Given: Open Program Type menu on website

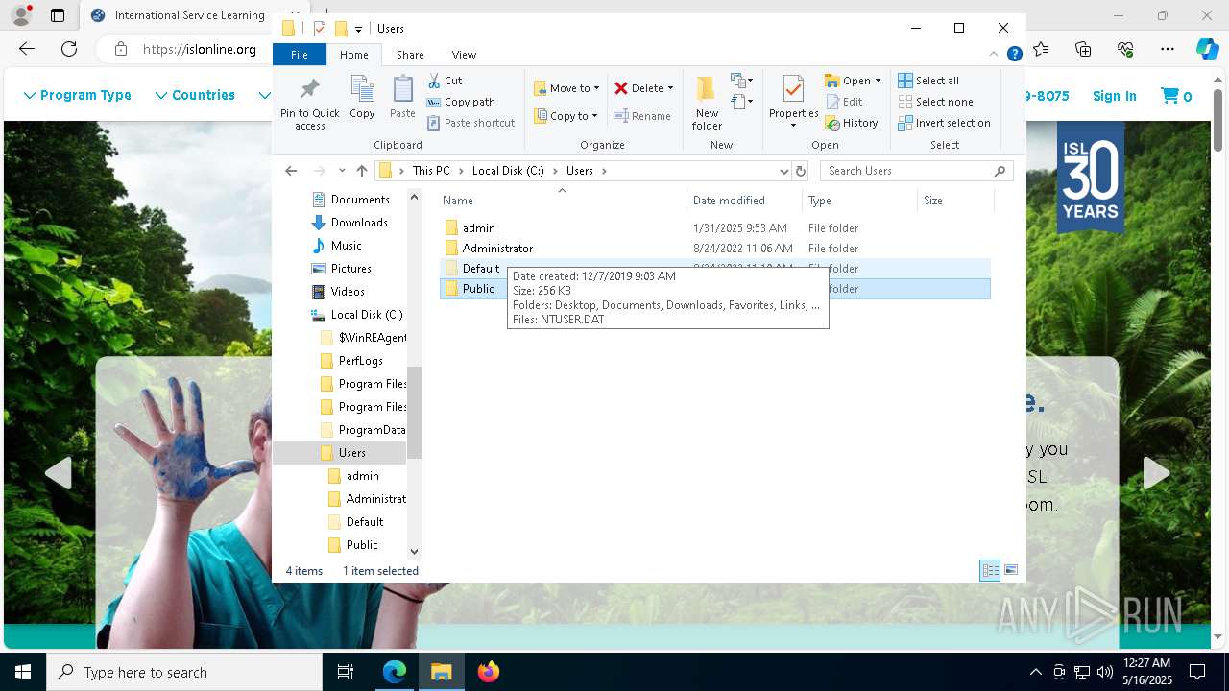Looking at the screenshot, I should click(77, 95).
